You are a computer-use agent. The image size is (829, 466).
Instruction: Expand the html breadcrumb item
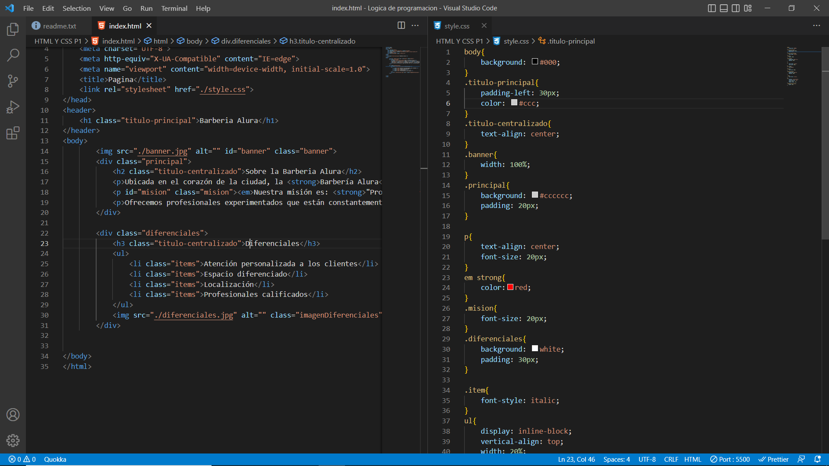pyautogui.click(x=156, y=41)
